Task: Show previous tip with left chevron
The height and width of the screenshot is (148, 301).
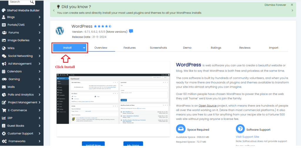Action: [54, 10]
